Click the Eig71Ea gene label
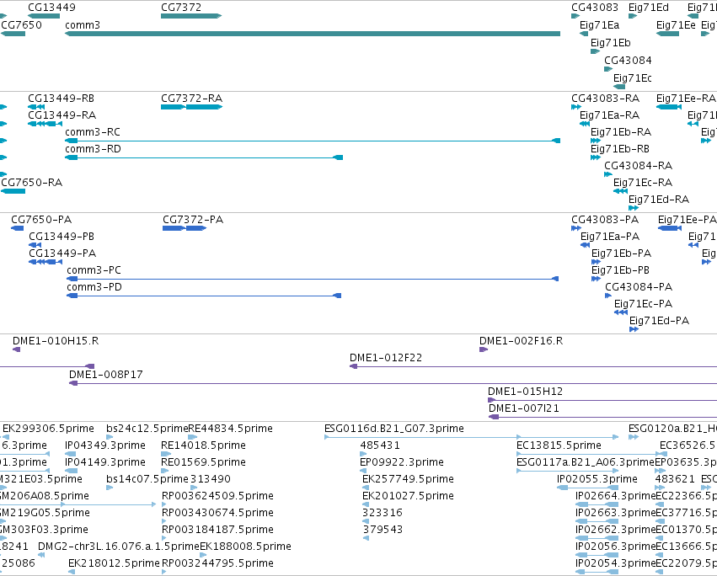 tap(600, 24)
